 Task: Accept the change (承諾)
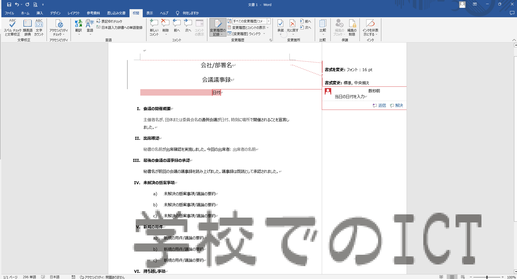tap(280, 25)
